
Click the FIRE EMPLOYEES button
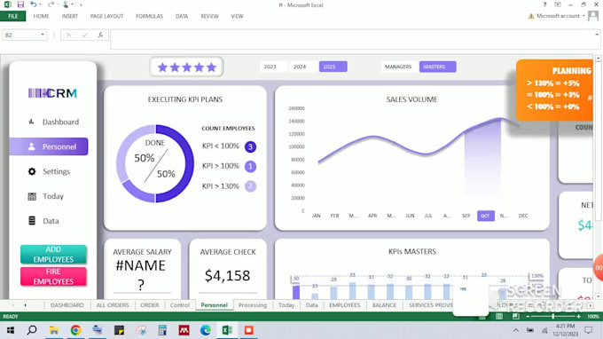53,276
